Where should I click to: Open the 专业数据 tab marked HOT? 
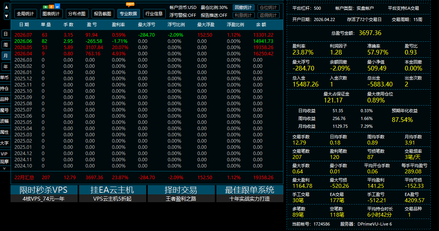click(129, 14)
